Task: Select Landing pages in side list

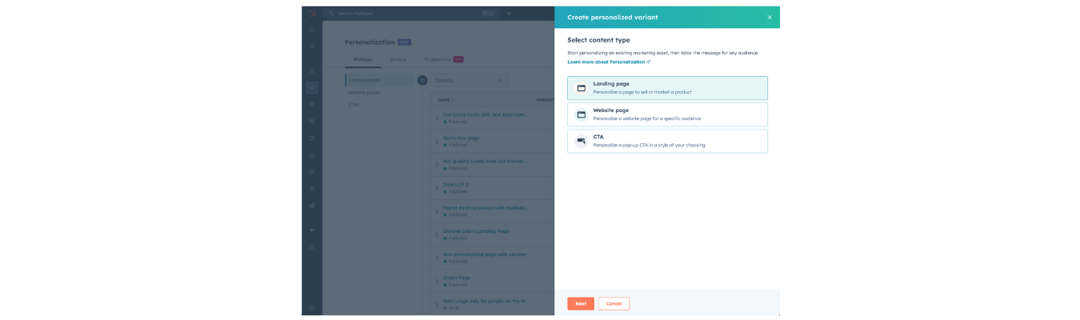Action: [x=381, y=80]
